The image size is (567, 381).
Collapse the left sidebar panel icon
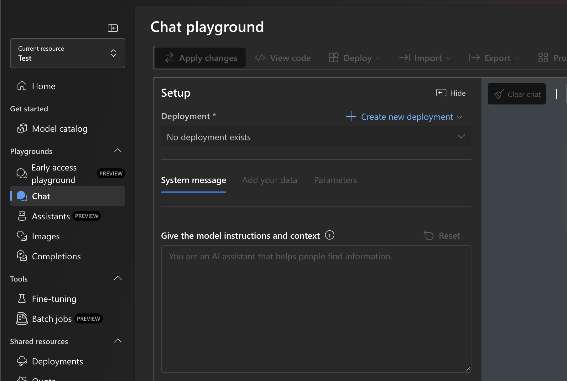click(113, 28)
